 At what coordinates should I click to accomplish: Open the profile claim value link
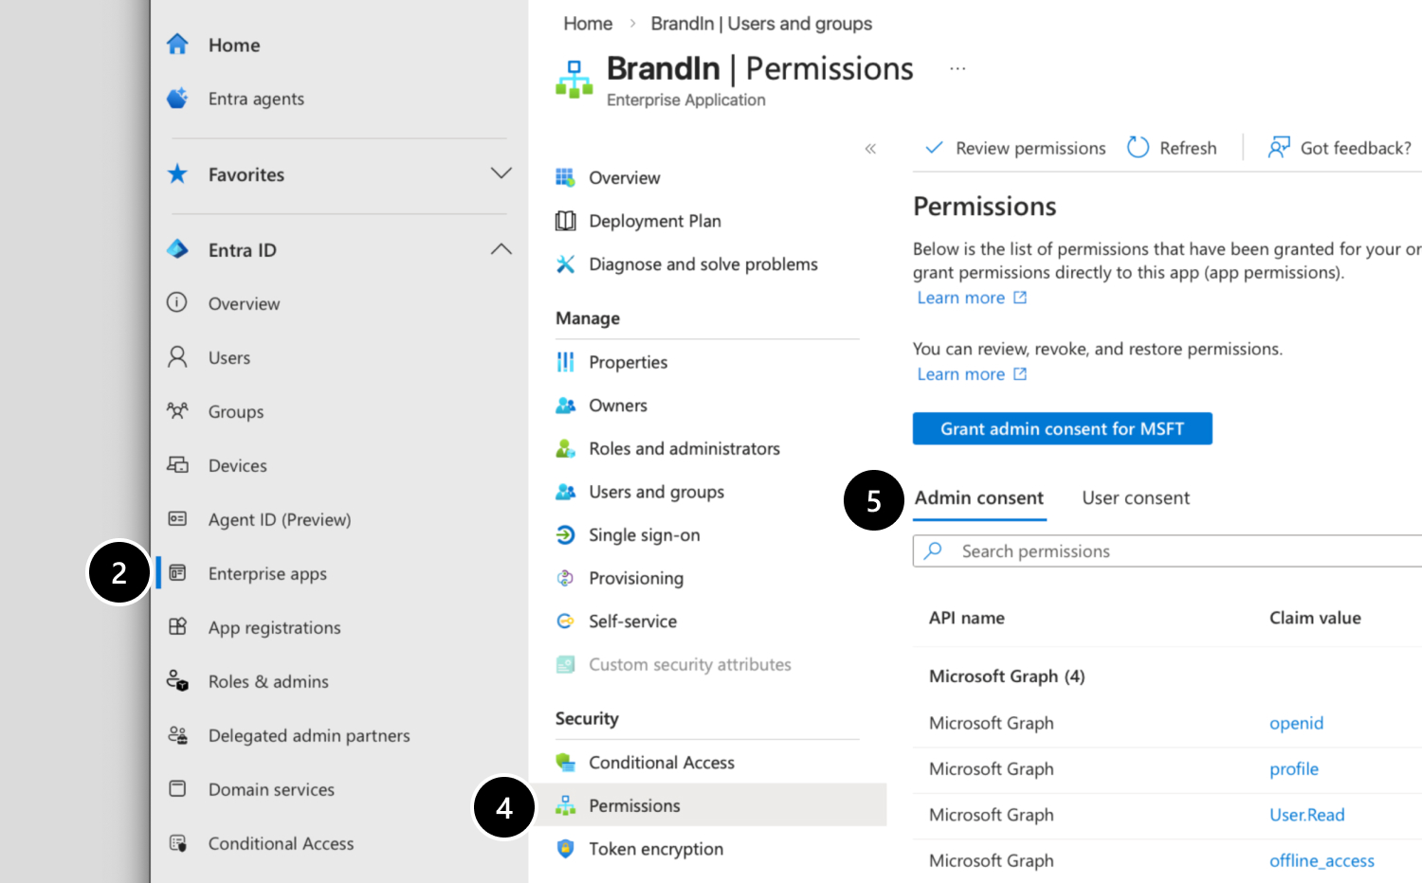pos(1294,769)
